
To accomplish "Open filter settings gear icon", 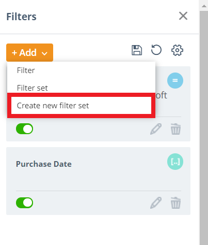I will 177,50.
